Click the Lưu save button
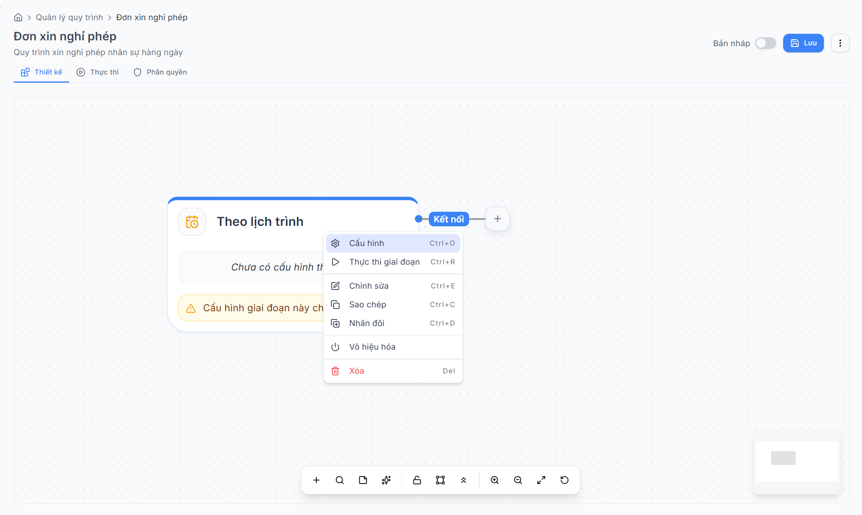Viewport: 862px width, 515px height. tap(803, 43)
